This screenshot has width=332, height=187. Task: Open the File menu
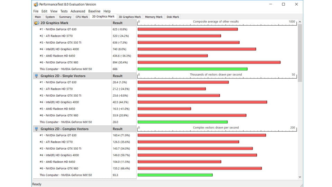(x=36, y=11)
